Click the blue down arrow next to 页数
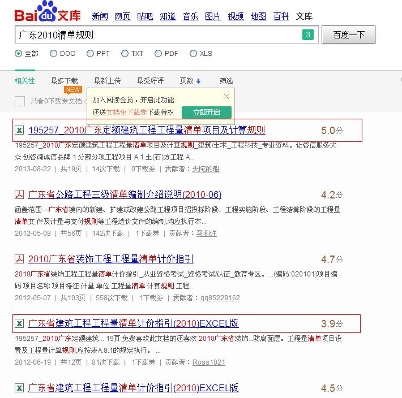Screen dimensions: 402x398 tap(198, 81)
